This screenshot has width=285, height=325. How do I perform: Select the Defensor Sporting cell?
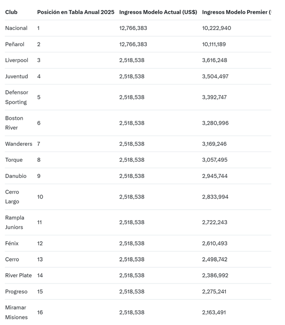pyautogui.click(x=17, y=97)
